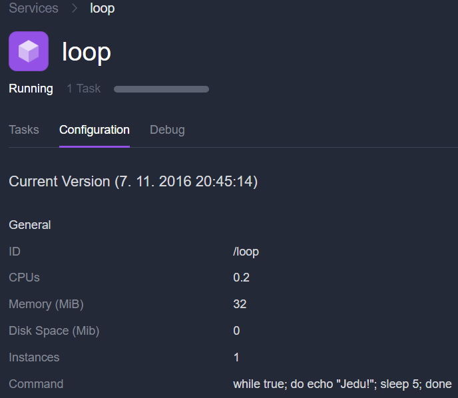Click the Disk Space value 0
This screenshot has width=458, height=398.
(236, 331)
